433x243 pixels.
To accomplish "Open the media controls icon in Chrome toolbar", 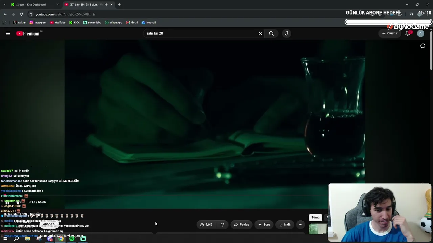I will coord(411,14).
